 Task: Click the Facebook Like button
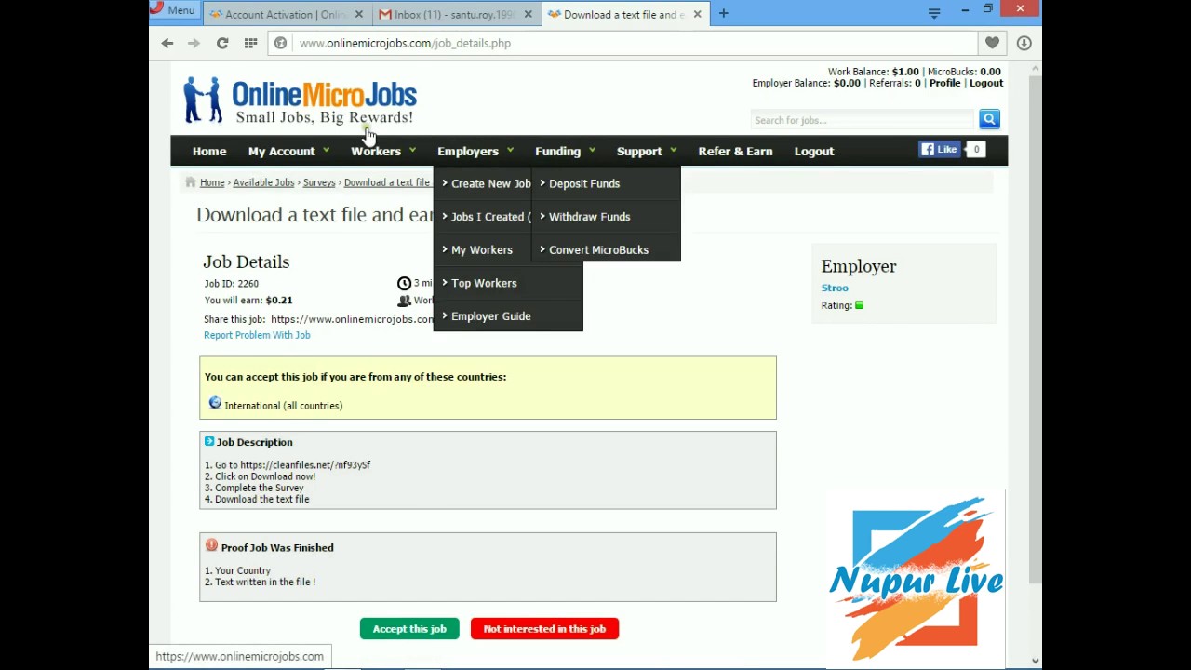[939, 149]
